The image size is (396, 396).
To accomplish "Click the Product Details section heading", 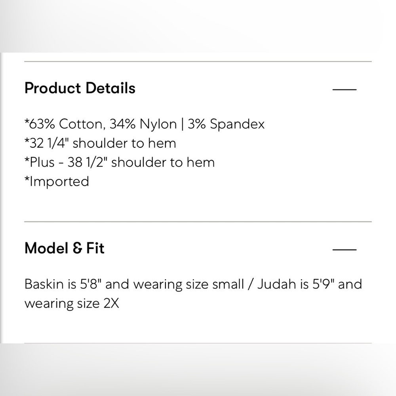I will 80,88.
